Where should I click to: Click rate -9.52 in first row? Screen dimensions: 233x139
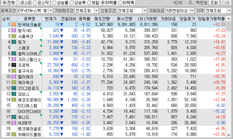85,24
